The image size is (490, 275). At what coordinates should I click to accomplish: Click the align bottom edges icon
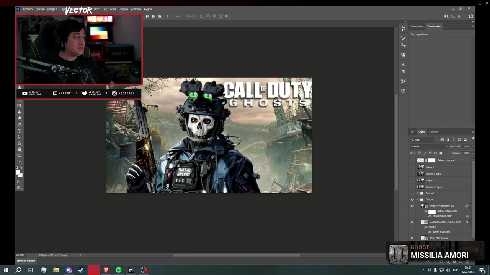click(x=160, y=16)
